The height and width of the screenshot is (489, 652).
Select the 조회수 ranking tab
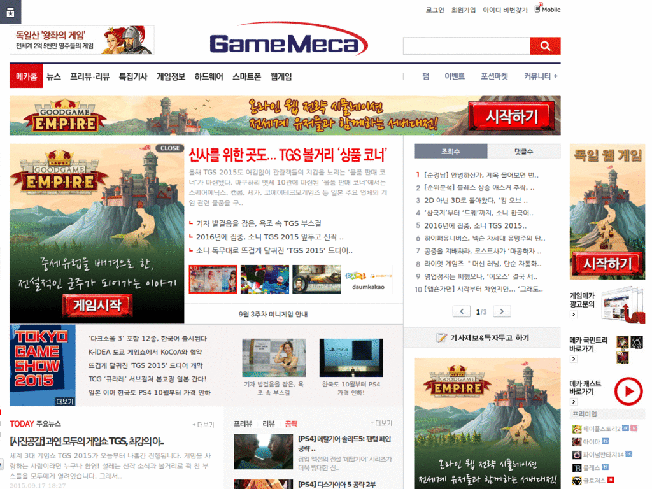450,152
